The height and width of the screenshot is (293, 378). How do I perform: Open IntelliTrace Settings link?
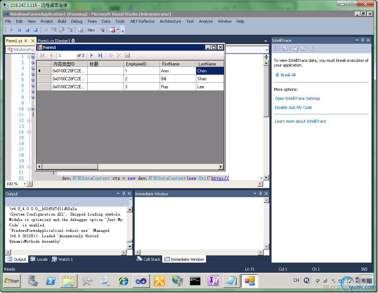pyautogui.click(x=297, y=98)
